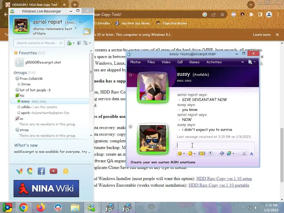
Task: Collapse the list of hot people :3 group
Action: (x=17, y=90)
